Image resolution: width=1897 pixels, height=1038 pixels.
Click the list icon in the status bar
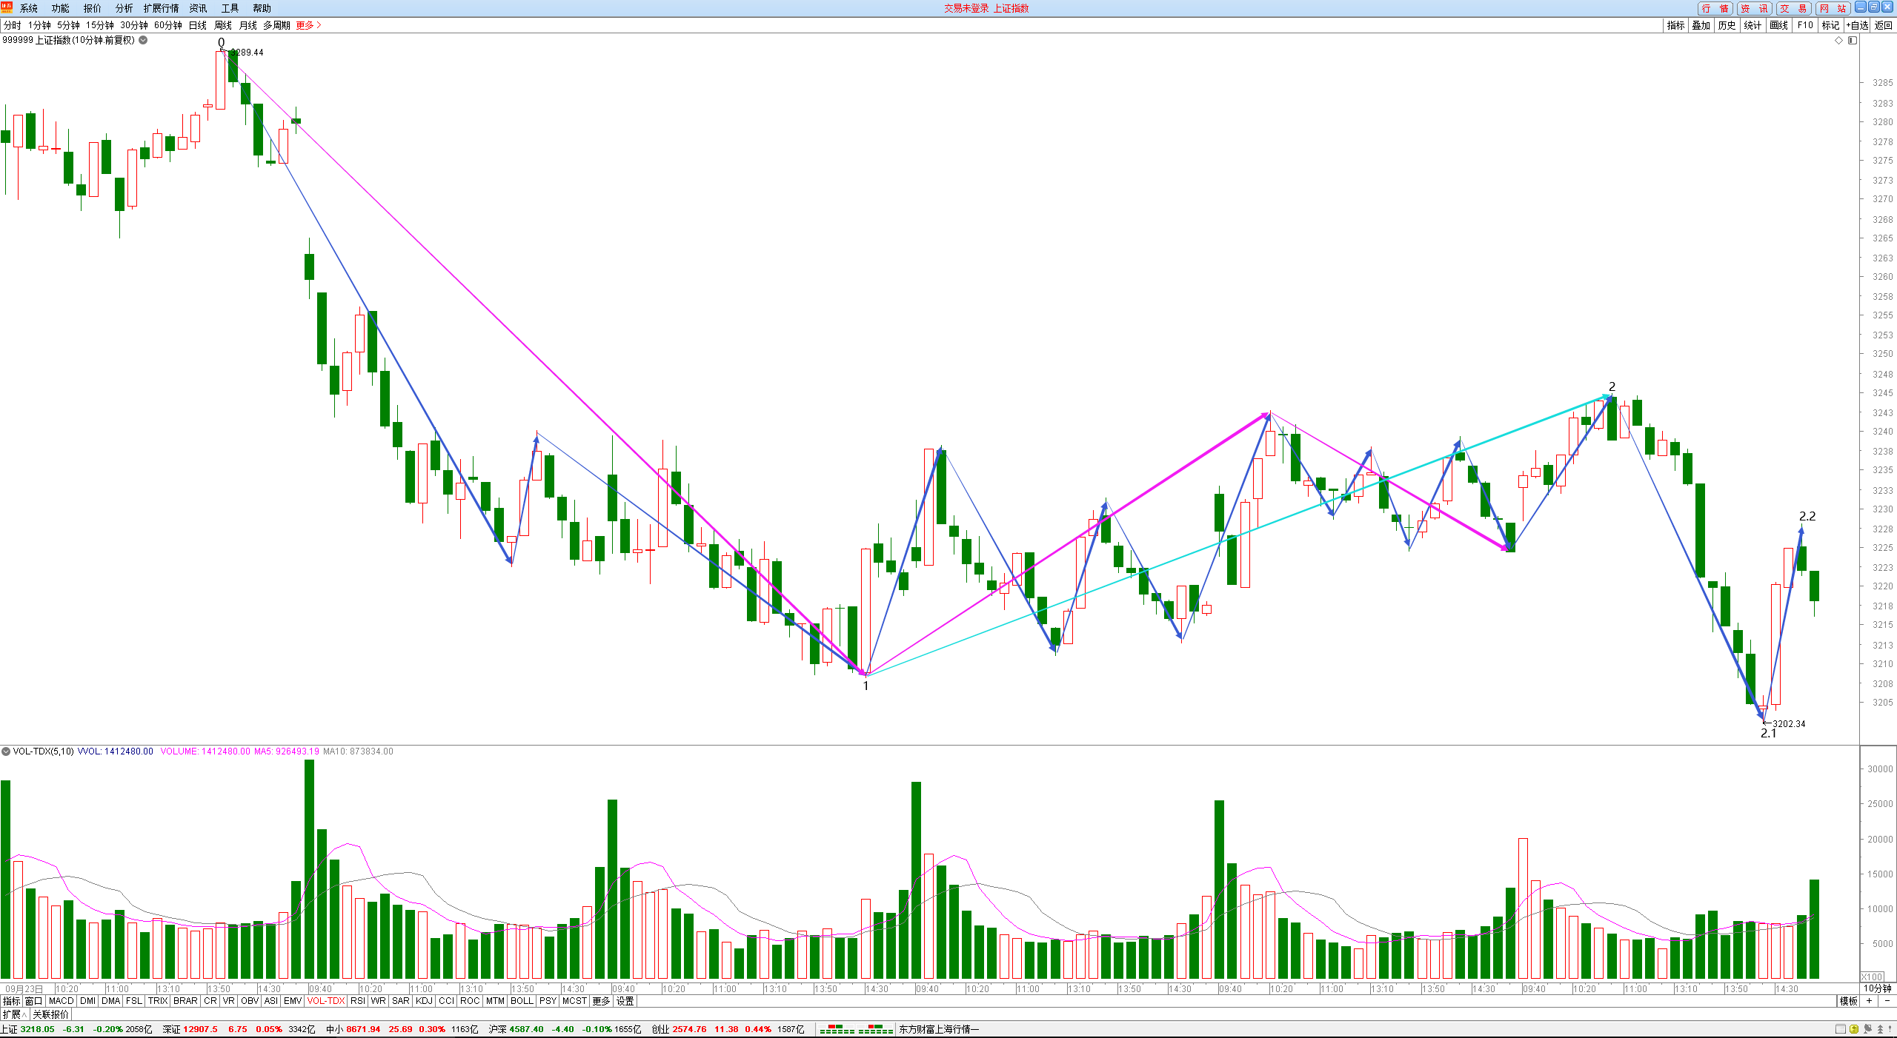tap(1841, 1029)
